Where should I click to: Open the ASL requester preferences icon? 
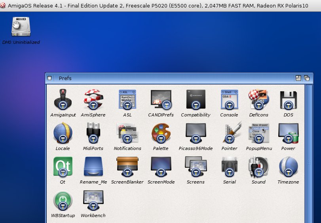(x=127, y=99)
